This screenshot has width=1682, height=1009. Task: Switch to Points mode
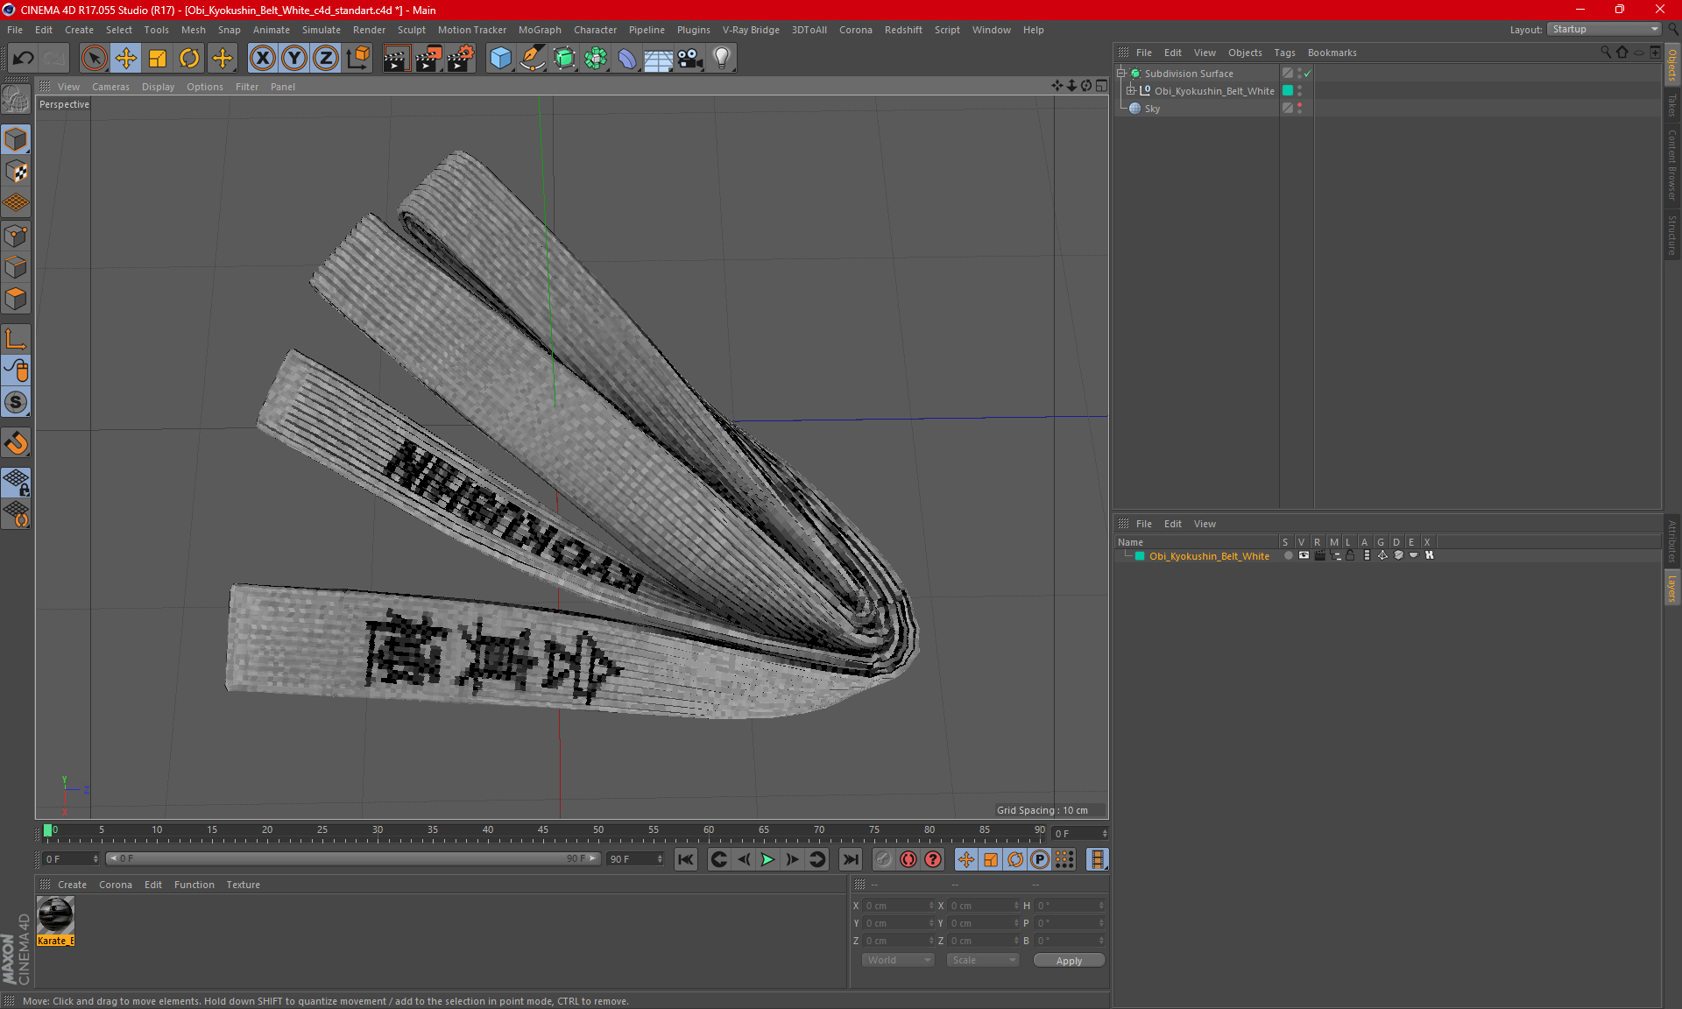click(16, 236)
